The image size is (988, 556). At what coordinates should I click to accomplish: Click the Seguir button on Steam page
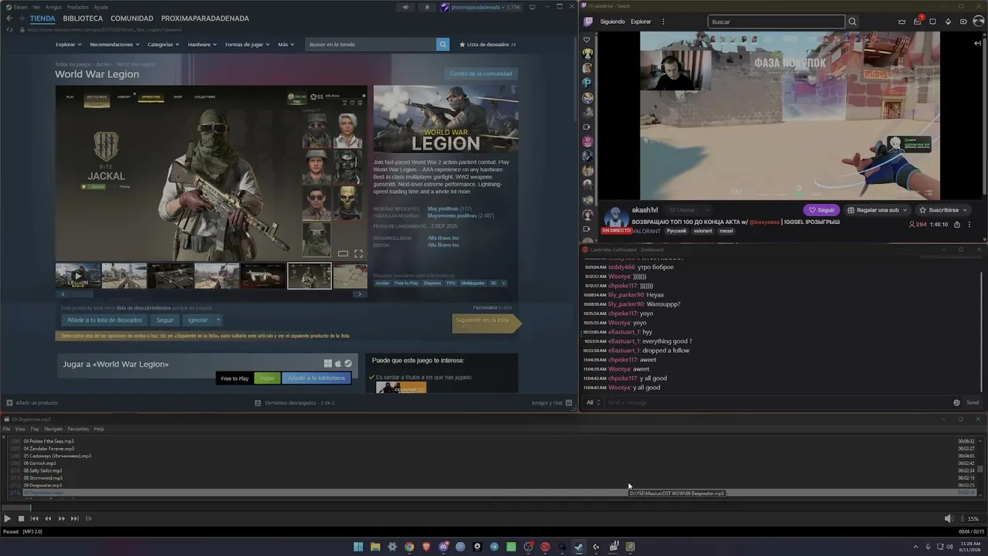click(x=165, y=320)
